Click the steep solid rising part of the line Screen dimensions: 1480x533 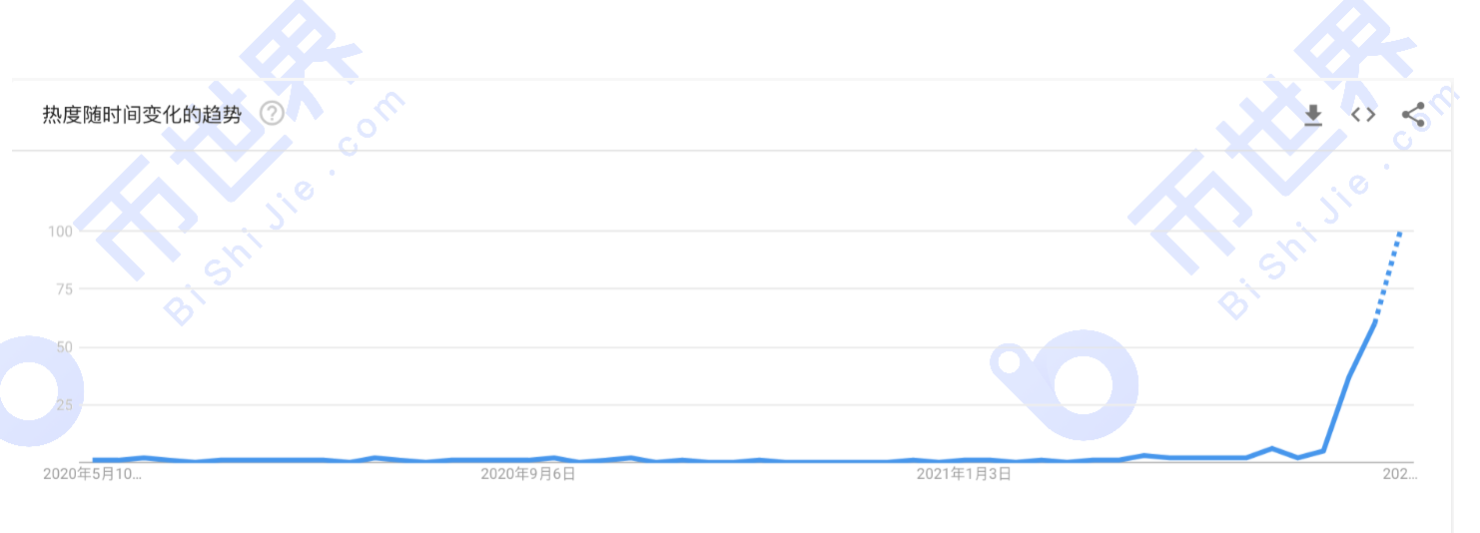1350,377
